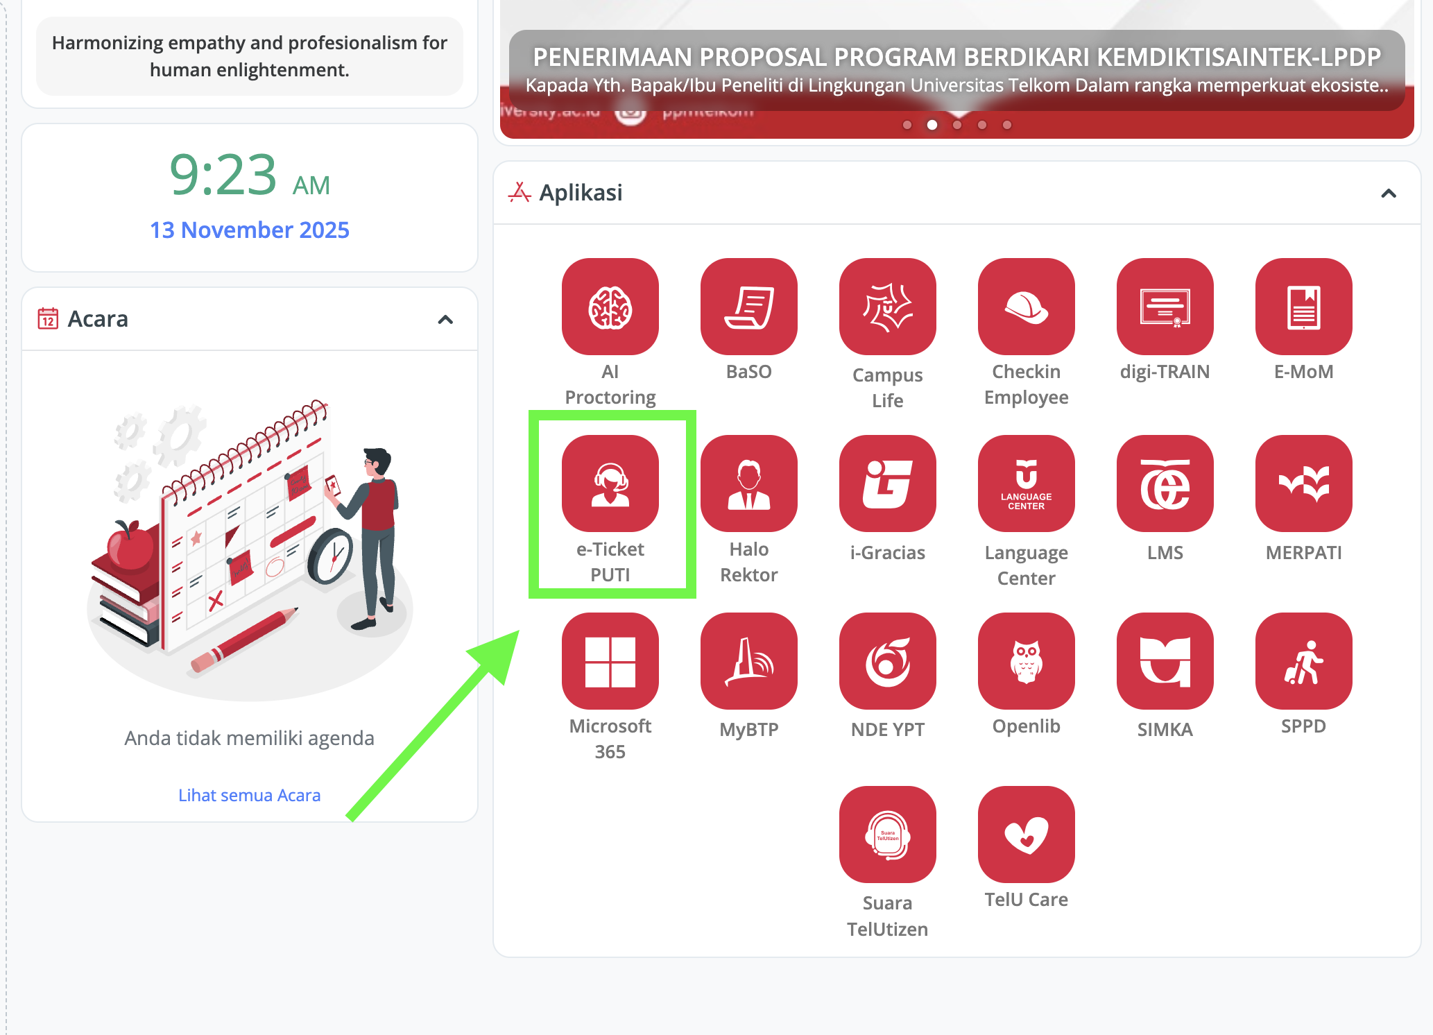Open the e-Ticket PUTI app
1433x1035 pixels.
[610, 484]
